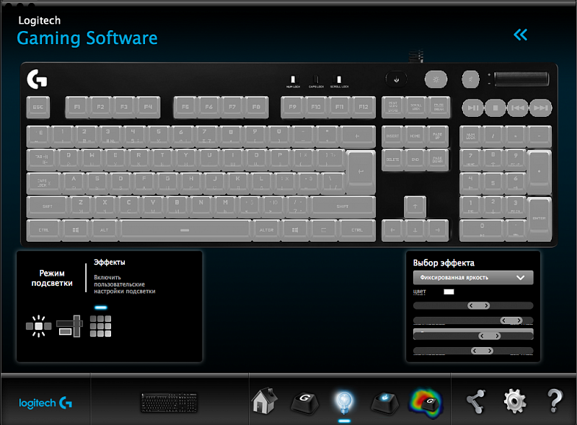Toggle custom lighting settings switch under Эффекты

101,307
